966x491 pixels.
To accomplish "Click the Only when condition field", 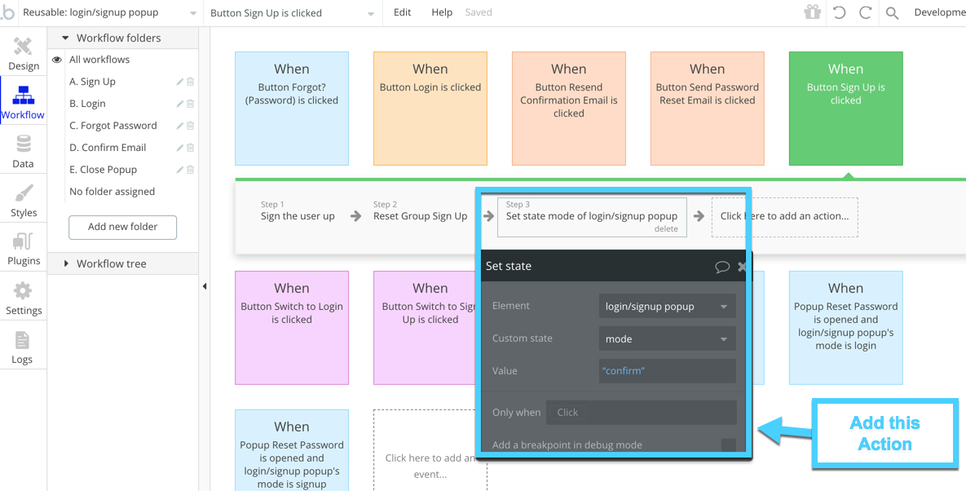I will [642, 412].
